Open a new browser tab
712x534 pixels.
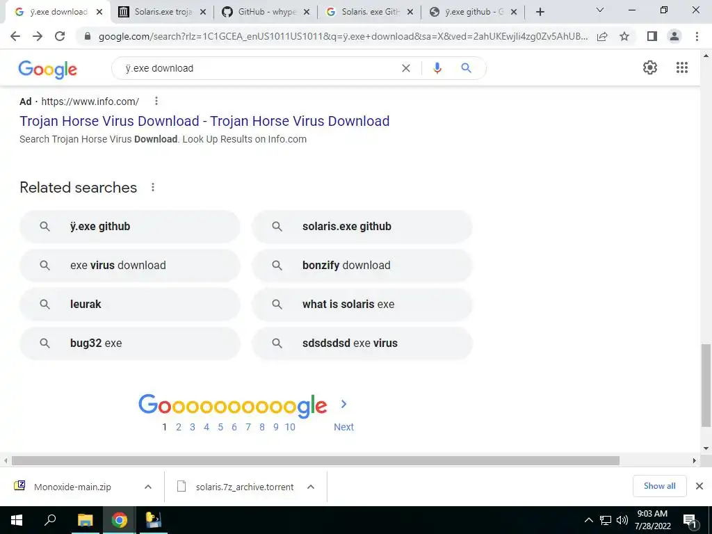540,13
